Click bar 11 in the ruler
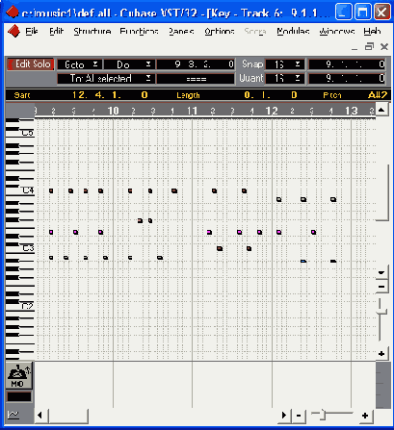394x430 pixels. pyautogui.click(x=192, y=111)
